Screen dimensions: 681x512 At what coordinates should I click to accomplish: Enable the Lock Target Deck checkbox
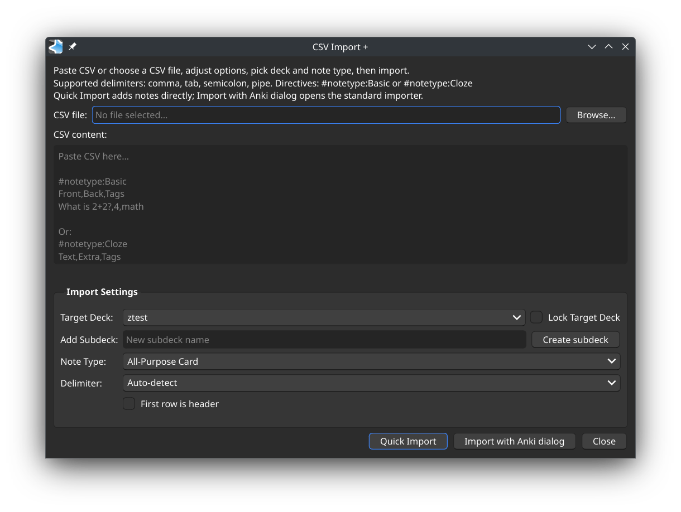[536, 317]
